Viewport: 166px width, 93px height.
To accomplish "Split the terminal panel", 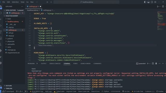I will point(153,64).
